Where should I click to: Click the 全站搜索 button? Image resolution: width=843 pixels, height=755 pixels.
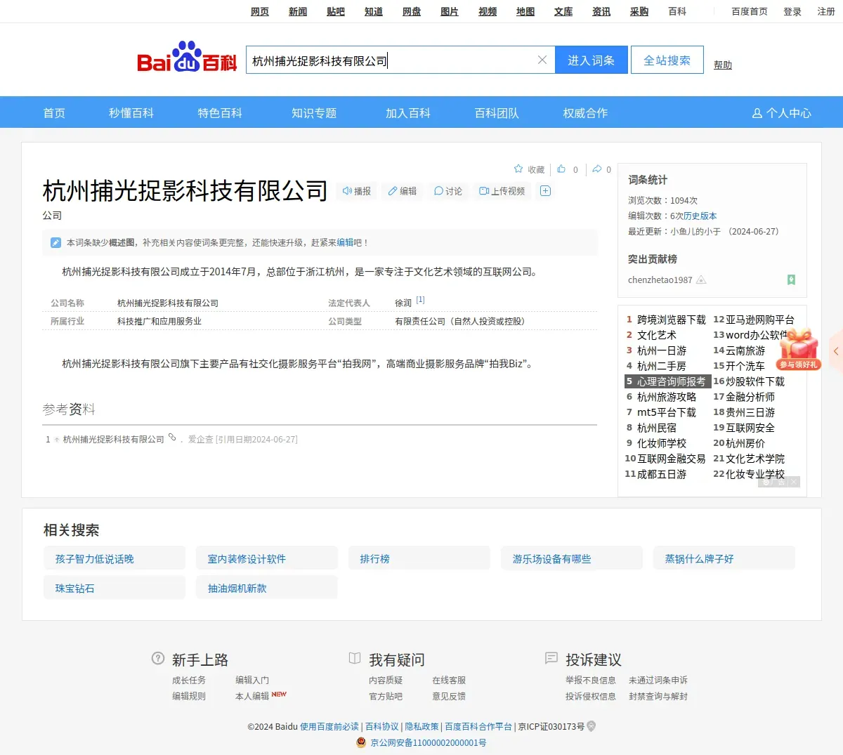tap(667, 60)
